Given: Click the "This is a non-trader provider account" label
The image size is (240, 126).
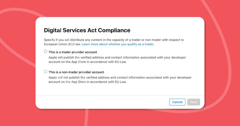Looking at the screenshot, I should (76, 72).
